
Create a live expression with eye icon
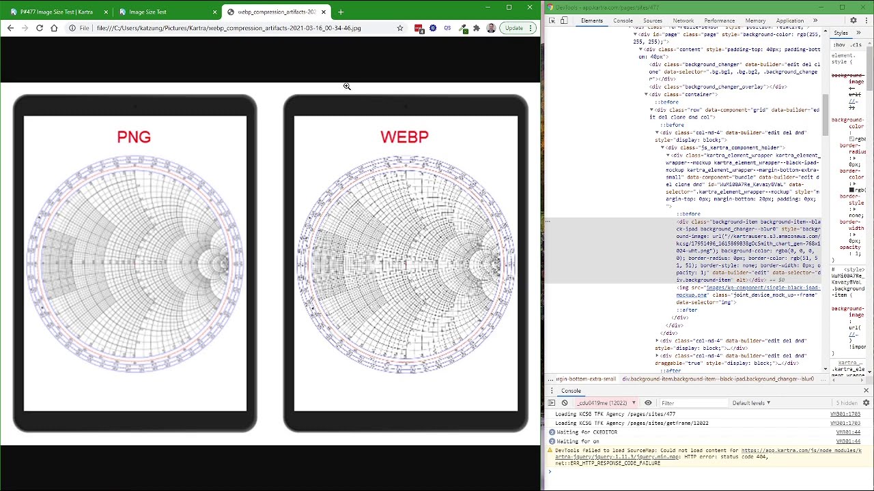pos(648,403)
